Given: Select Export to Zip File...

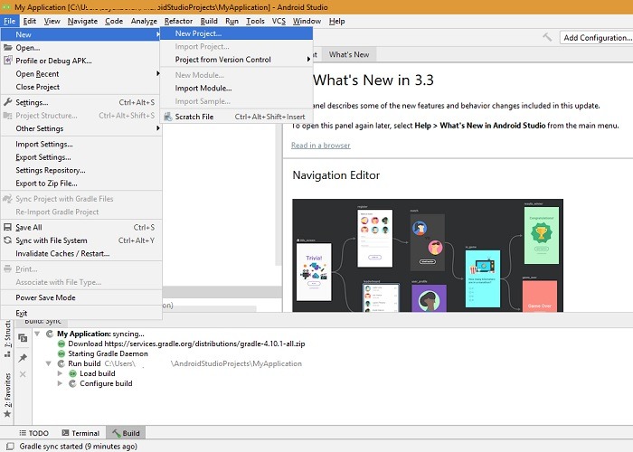Looking at the screenshot, I should 81,184.
